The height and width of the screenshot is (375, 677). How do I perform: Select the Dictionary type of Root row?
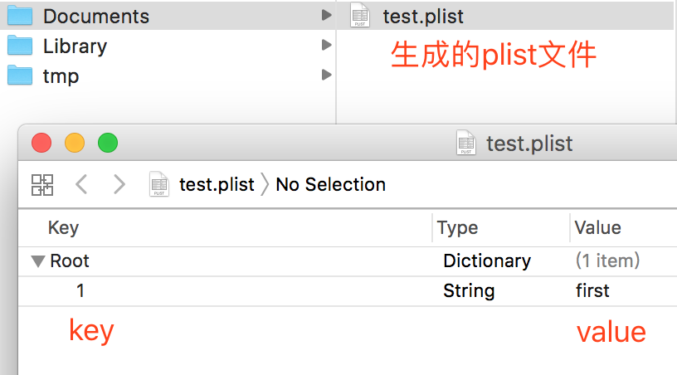[x=486, y=261]
